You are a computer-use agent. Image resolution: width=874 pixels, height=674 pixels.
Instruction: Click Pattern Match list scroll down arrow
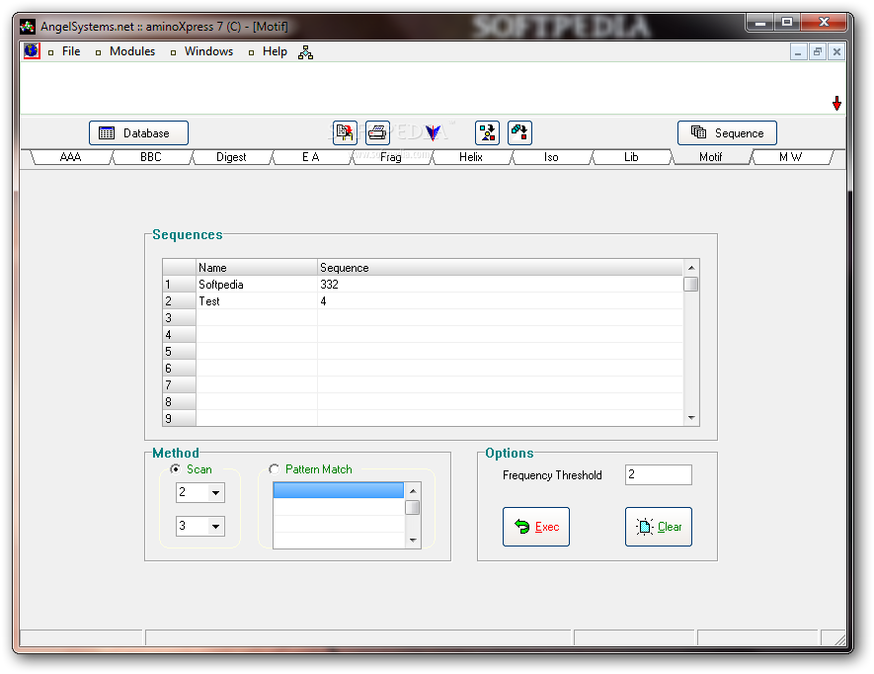pos(413,541)
